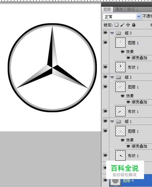Select 图层 1 name in 组 2

click(x=133, y=87)
